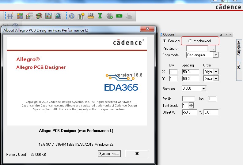Screen dimensions: 243x165
Task: Increase Text block spinner value
Action: point(191,104)
